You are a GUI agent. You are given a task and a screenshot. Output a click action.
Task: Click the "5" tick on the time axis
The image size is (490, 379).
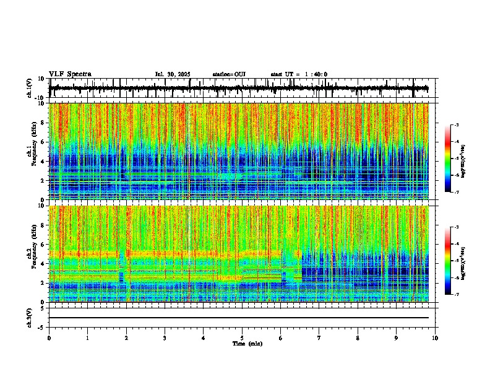point(242,338)
